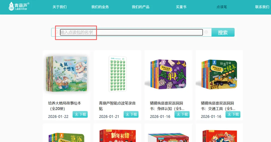Focus the 输入点读包的名字 search field
The height and width of the screenshot is (142, 271).
click(x=131, y=32)
